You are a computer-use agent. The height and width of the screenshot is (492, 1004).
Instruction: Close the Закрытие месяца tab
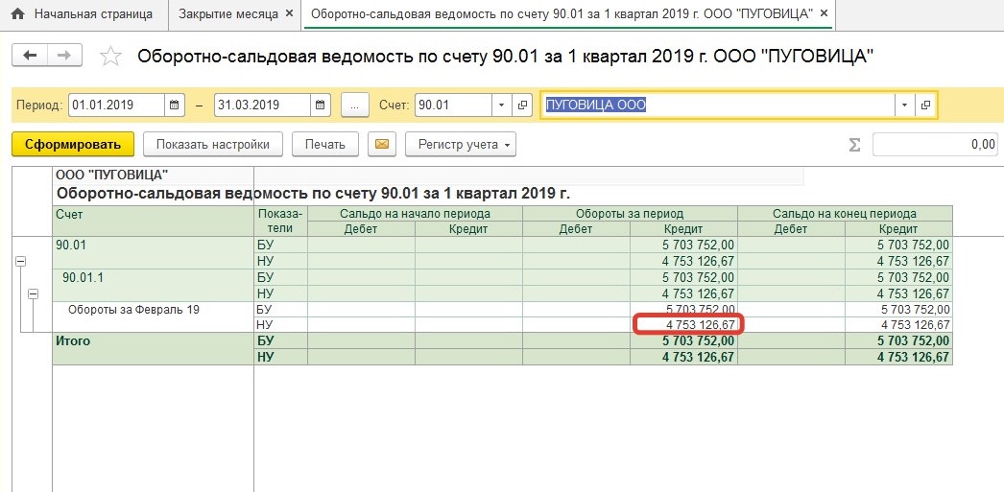tap(290, 14)
